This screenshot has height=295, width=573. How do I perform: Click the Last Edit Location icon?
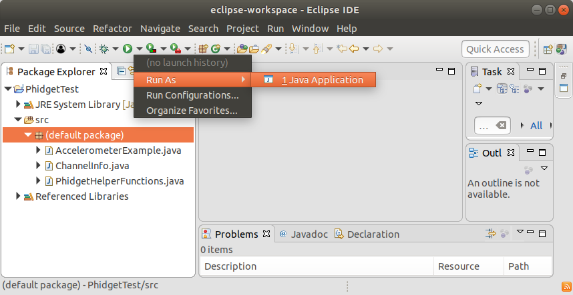click(342, 49)
